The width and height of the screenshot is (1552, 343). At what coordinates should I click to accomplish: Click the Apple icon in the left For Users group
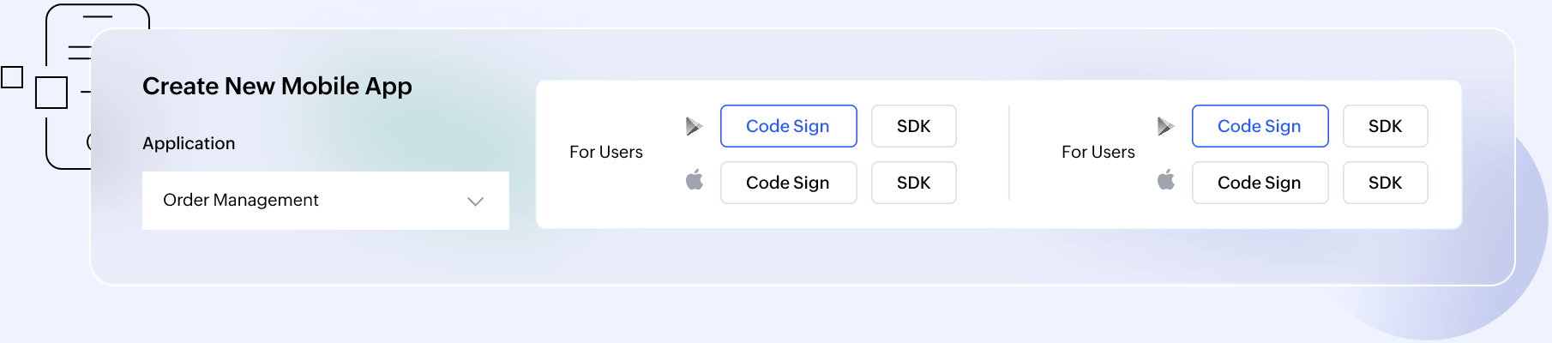[x=695, y=180]
